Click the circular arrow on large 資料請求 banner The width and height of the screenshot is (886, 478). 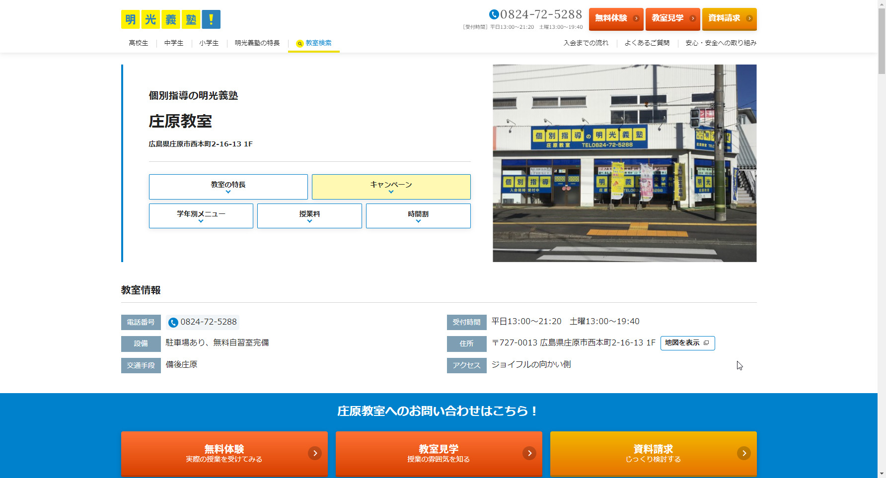(x=744, y=453)
